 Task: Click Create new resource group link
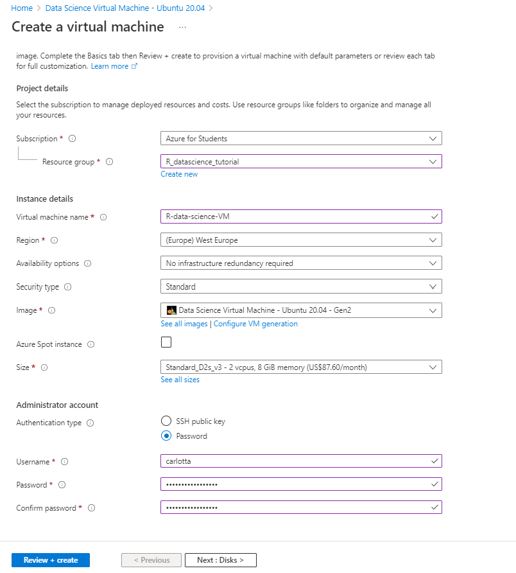pos(179,174)
